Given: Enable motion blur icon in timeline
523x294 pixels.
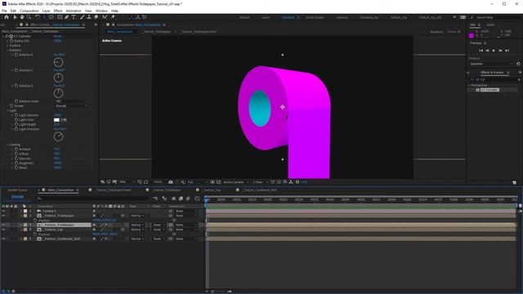Looking at the screenshot, I should tap(188, 198).
